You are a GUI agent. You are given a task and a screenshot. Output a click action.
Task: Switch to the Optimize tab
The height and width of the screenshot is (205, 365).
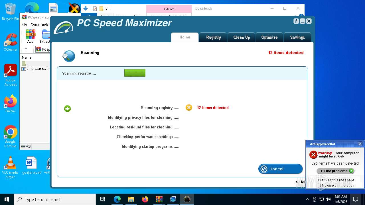pyautogui.click(x=269, y=37)
